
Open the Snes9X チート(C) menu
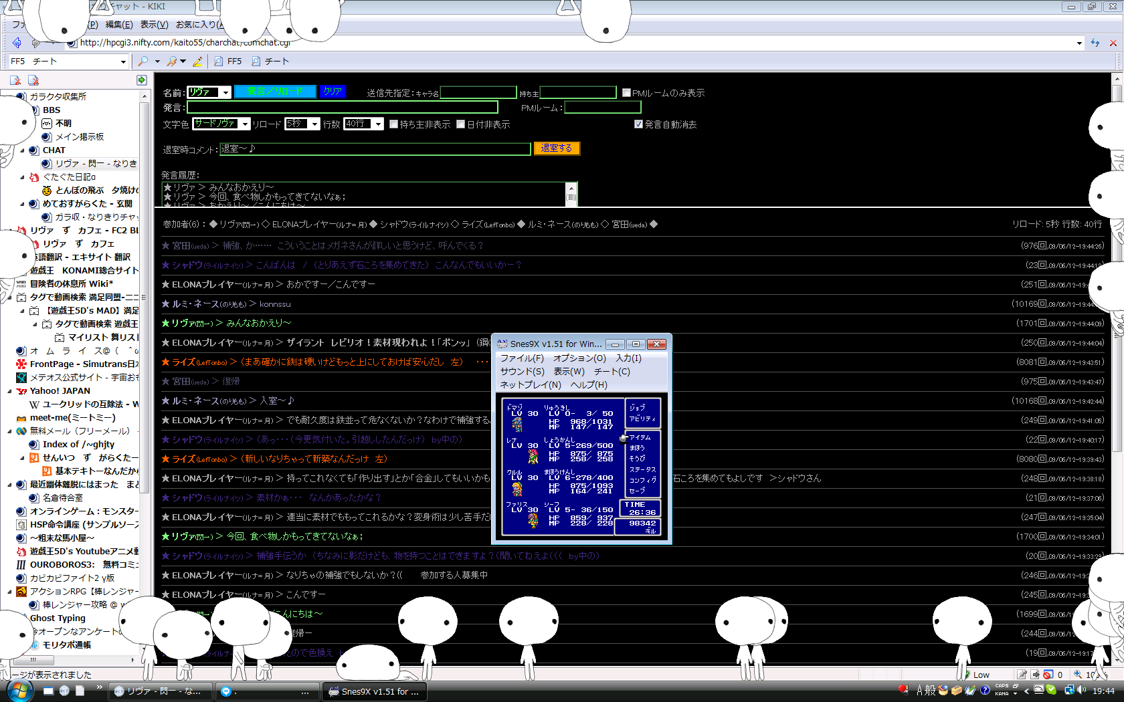click(612, 371)
